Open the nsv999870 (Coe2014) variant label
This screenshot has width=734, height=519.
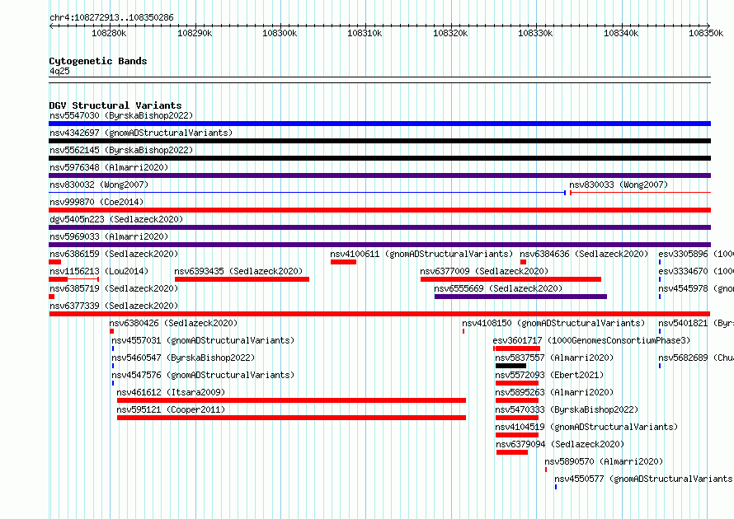(x=96, y=202)
